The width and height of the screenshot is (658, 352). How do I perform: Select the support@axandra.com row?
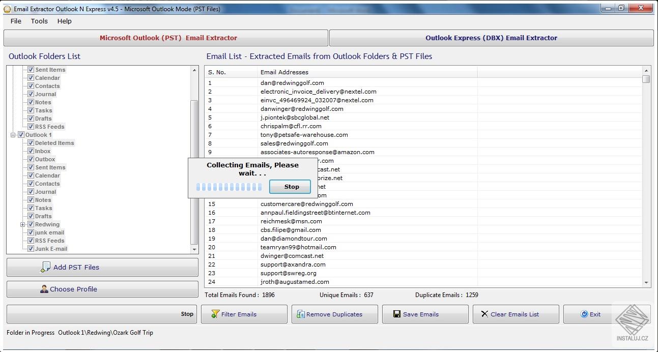(x=423, y=265)
